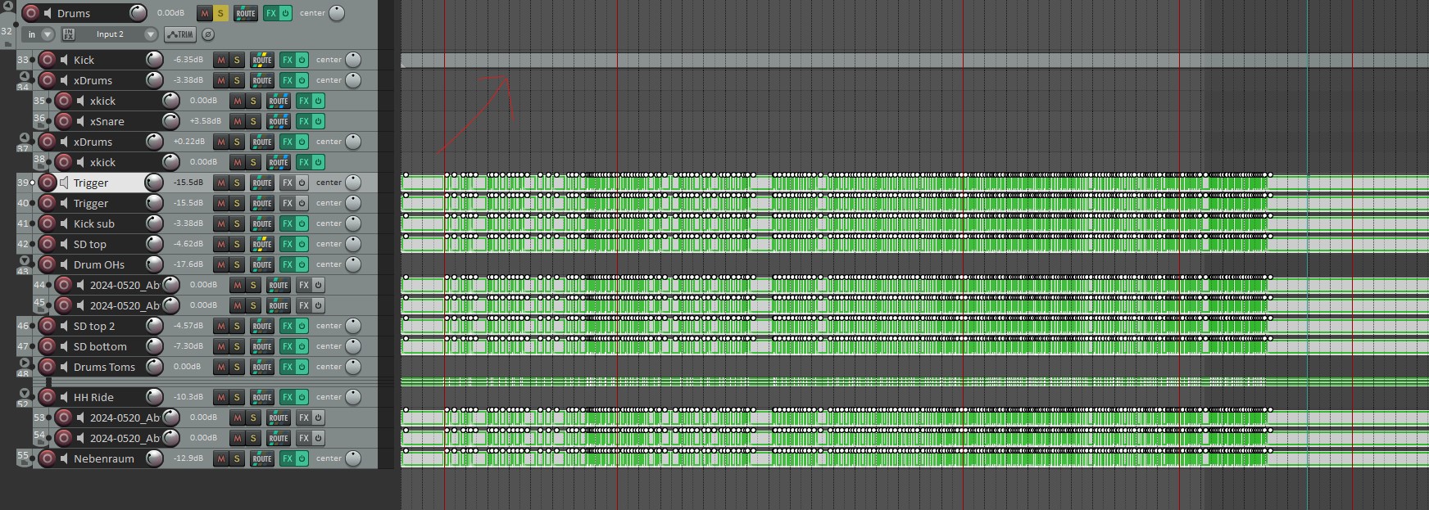Open routing window of HH Ride track
Viewport: 1429px width, 510px height.
click(262, 397)
